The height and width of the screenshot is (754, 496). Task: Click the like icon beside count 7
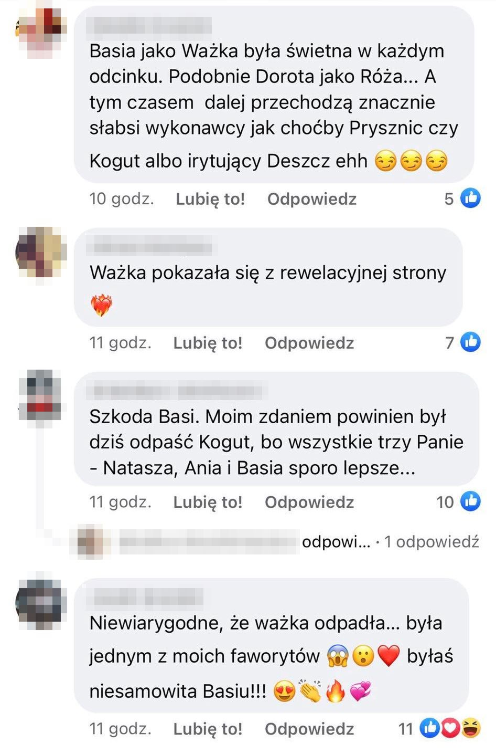click(470, 342)
